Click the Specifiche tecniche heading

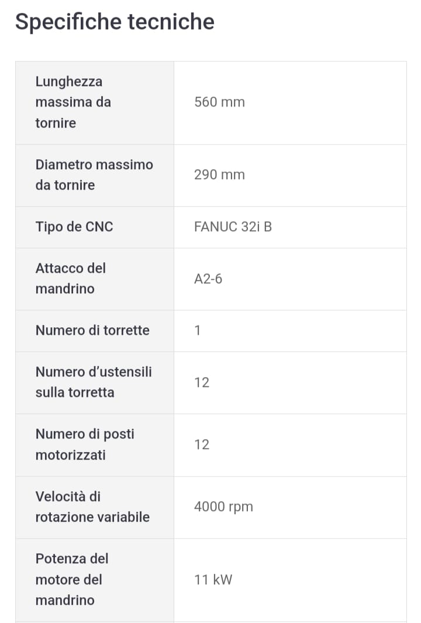[x=115, y=22]
